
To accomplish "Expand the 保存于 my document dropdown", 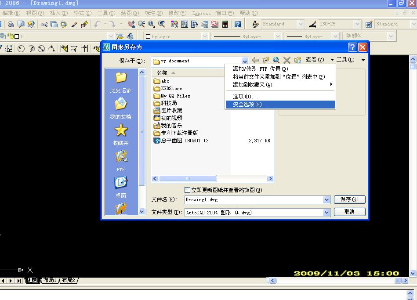I will tap(245, 61).
